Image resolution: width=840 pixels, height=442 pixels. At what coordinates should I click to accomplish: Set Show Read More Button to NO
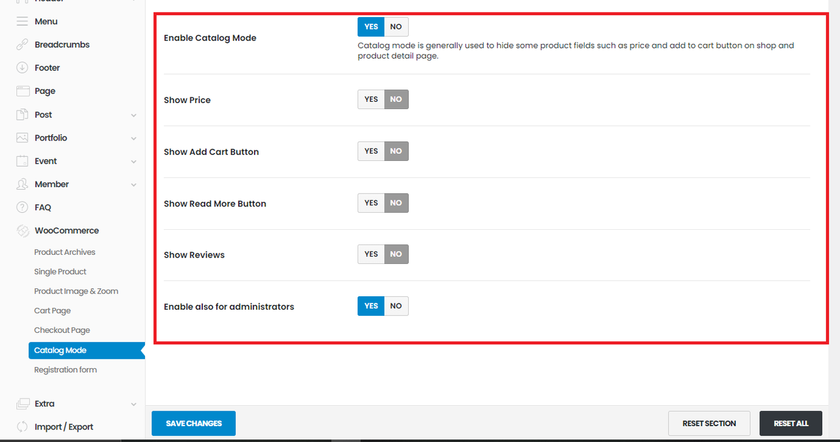click(x=396, y=203)
